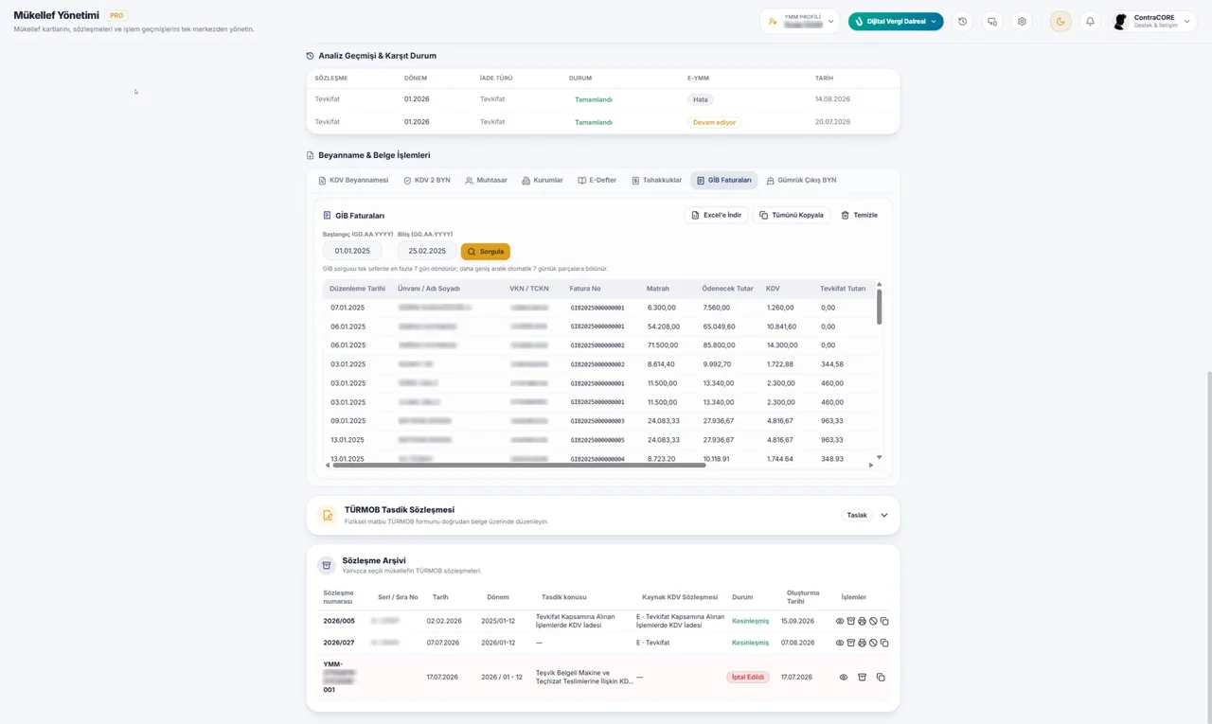Click the horizontal scrollbar of invoice table
This screenshot has width=1212, height=724.
tap(519, 465)
